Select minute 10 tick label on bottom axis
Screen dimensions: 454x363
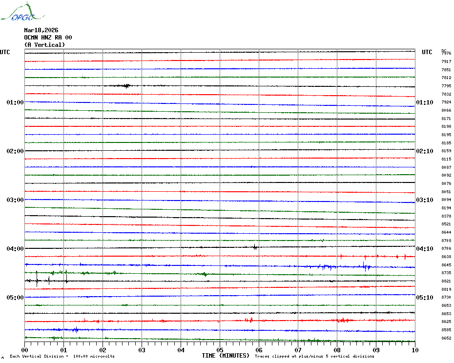click(x=414, y=350)
